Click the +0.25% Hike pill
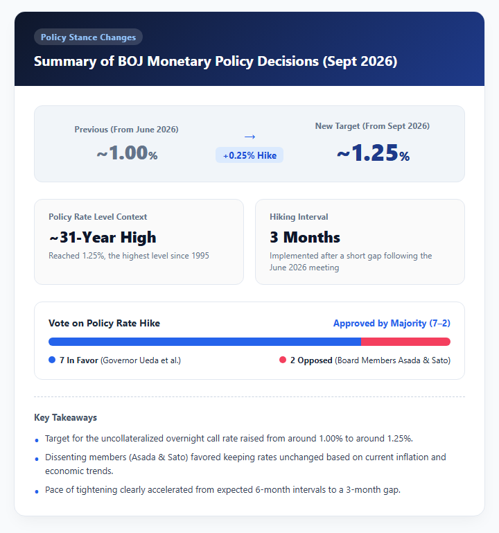Screen dimensions: 499x533 [x=249, y=155]
